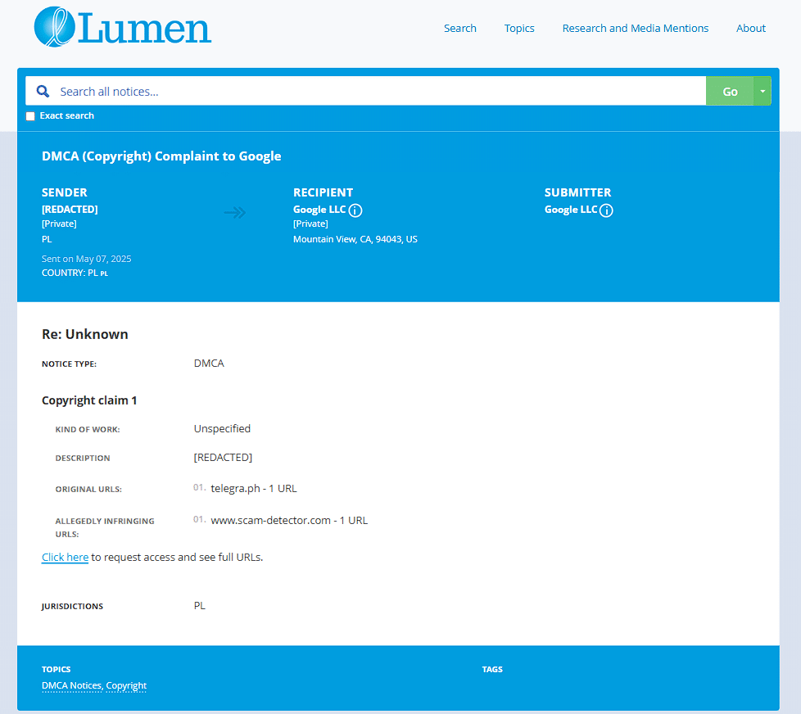The height and width of the screenshot is (714, 801).
Task: Click the Jurisdictions 'PL' value
Action: [x=200, y=606]
